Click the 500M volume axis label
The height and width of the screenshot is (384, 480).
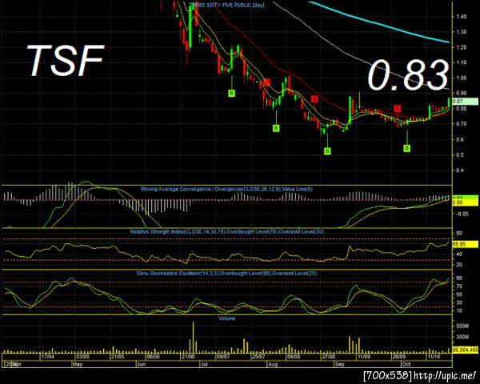click(x=462, y=326)
